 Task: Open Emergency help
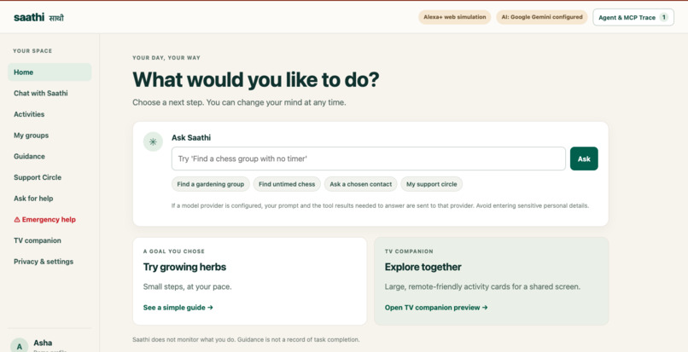pos(50,220)
